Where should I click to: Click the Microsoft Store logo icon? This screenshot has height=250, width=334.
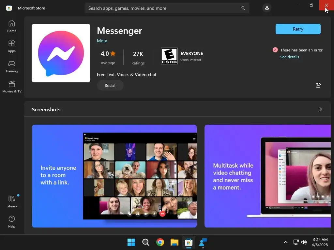coord(9,8)
